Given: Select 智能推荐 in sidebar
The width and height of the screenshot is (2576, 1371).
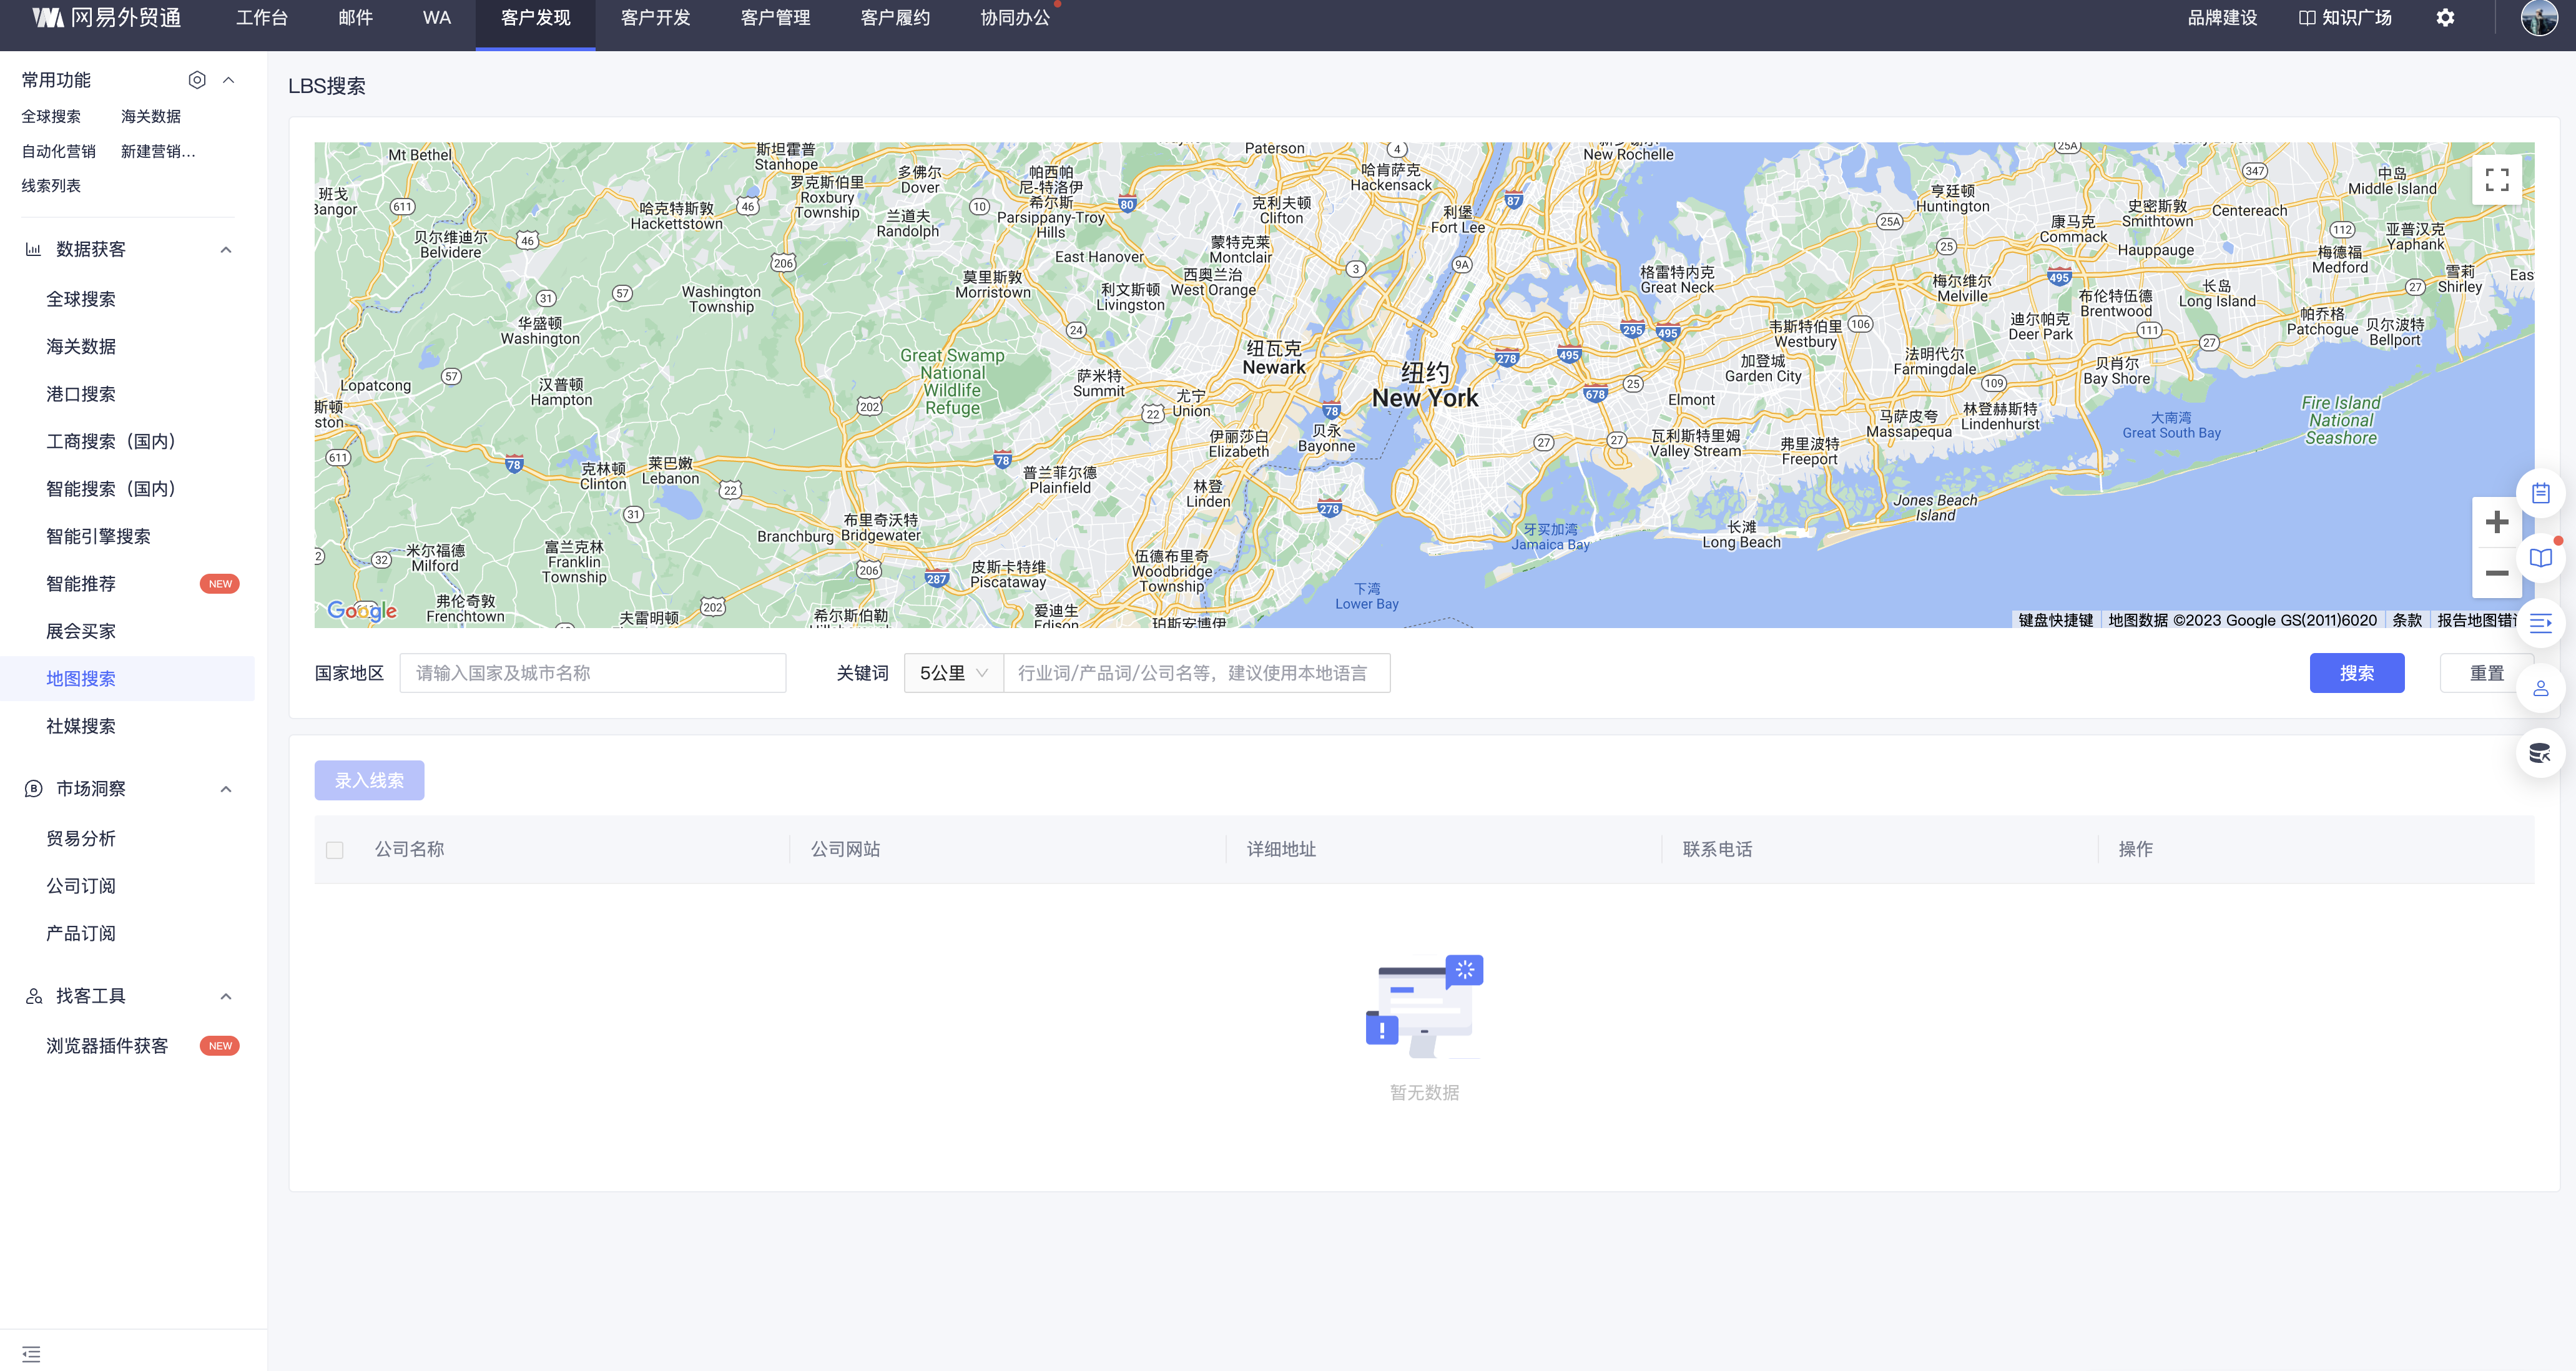Looking at the screenshot, I should [81, 584].
